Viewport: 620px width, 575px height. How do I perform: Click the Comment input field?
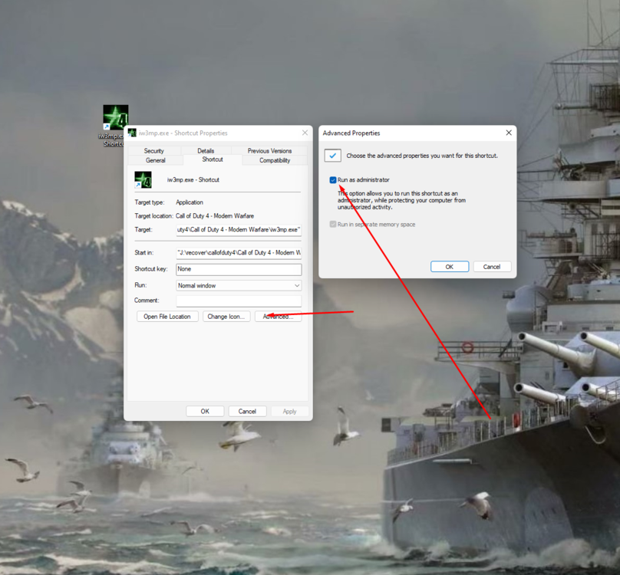click(x=238, y=300)
